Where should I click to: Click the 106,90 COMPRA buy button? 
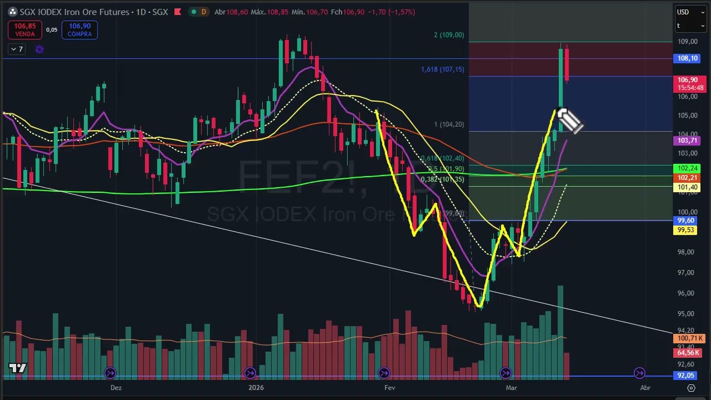tap(79, 30)
